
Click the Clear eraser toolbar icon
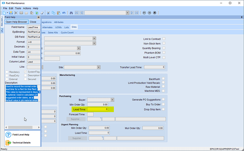pos(42,13)
